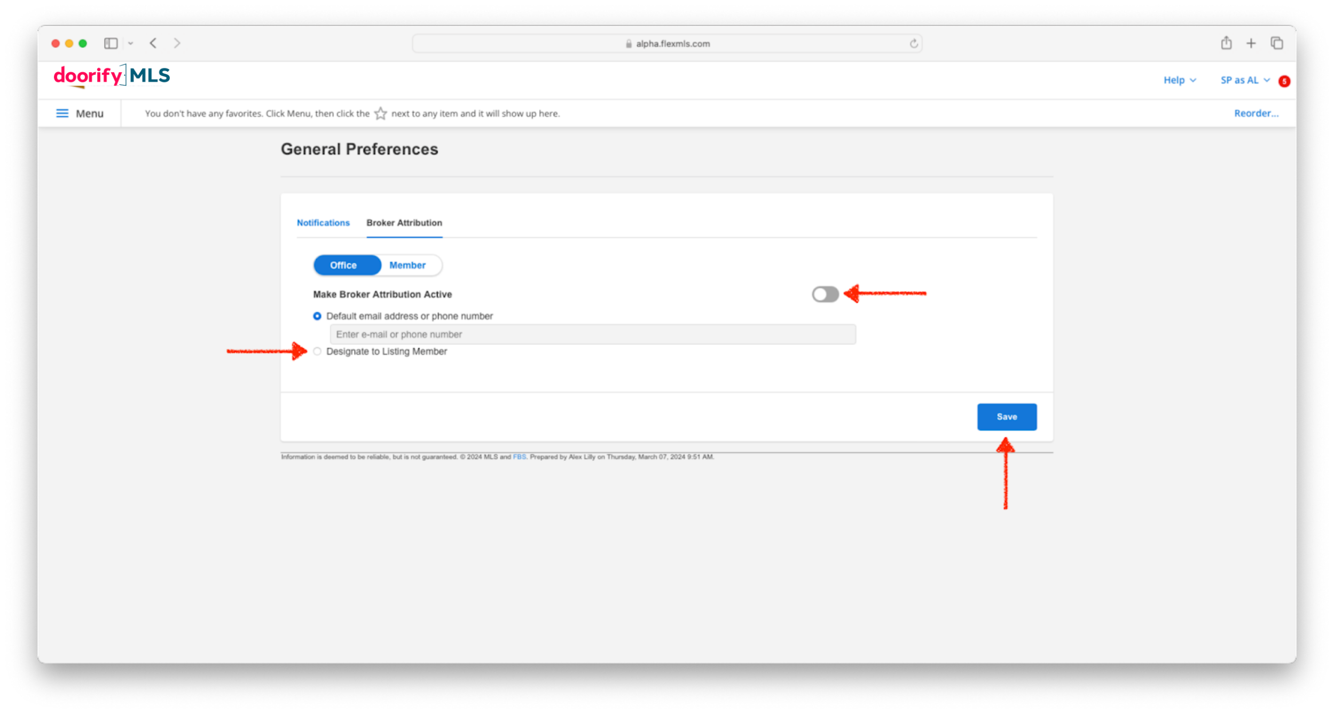Expand the sidebar options chevron in the toolbar
Image resolution: width=1334 pixels, height=714 pixels.
click(131, 43)
